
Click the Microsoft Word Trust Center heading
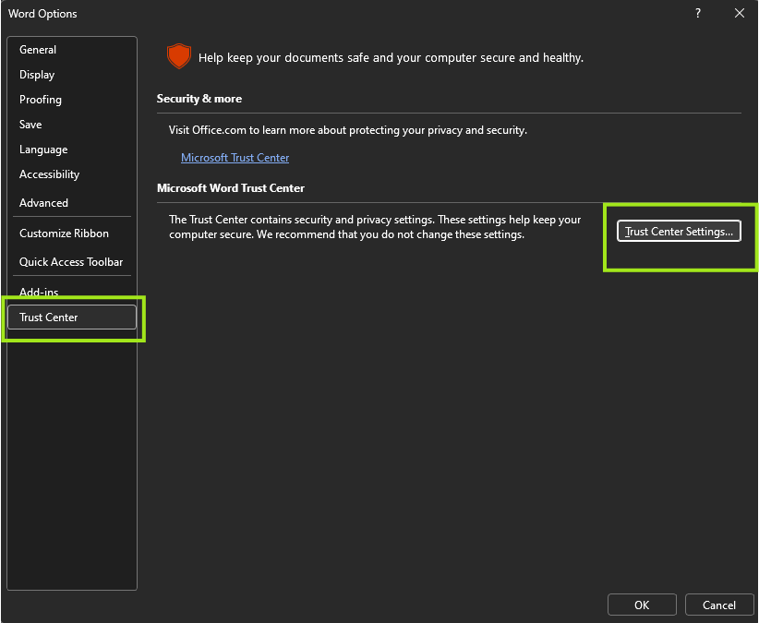[231, 188]
